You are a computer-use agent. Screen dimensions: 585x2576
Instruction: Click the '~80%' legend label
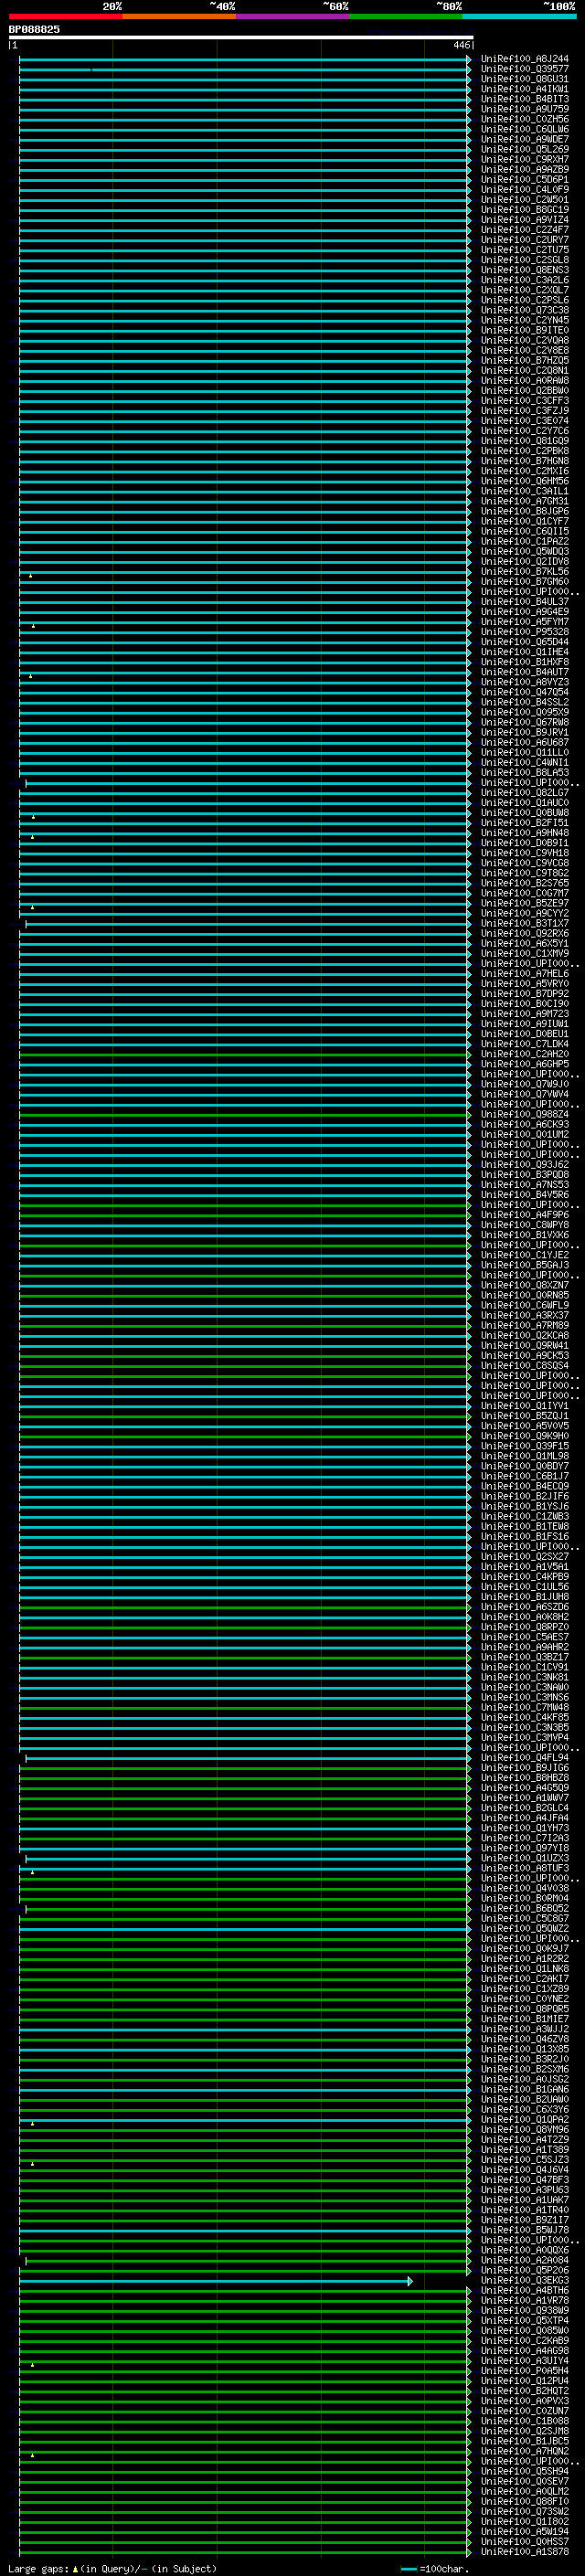pos(449,6)
